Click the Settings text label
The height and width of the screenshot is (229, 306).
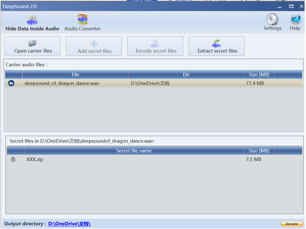tap(272, 28)
